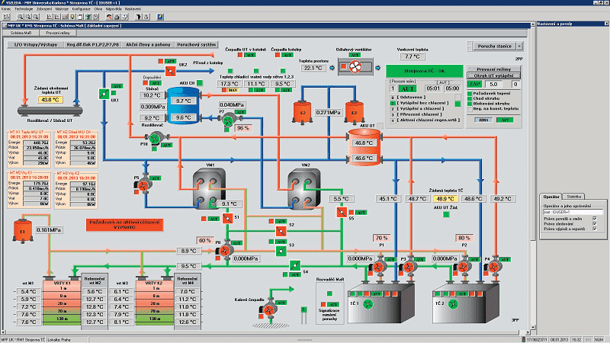Screen dimensions: 610x343
Task: Click the red Požadavek na aktivní chlazení VYPNUTO banner
Action: pyautogui.click(x=124, y=224)
